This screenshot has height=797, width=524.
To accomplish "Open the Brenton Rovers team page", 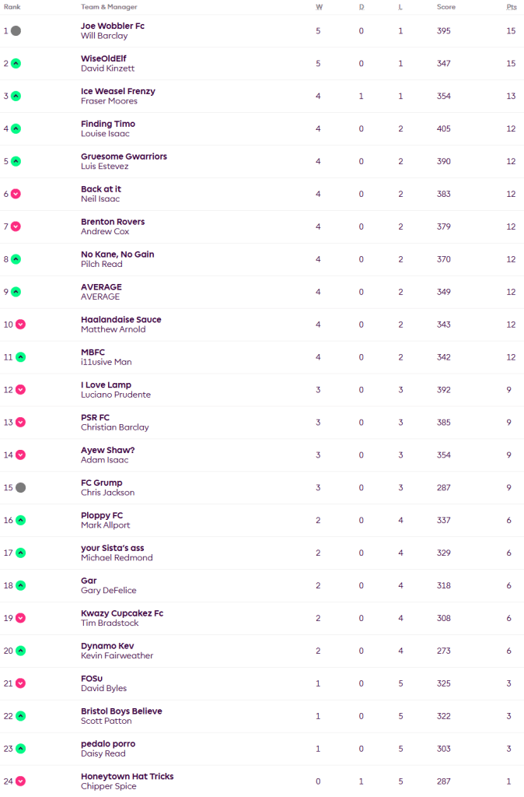I will [113, 222].
